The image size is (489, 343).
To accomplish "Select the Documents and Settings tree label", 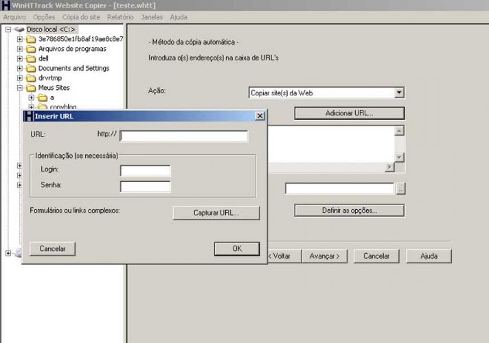I will [x=74, y=68].
